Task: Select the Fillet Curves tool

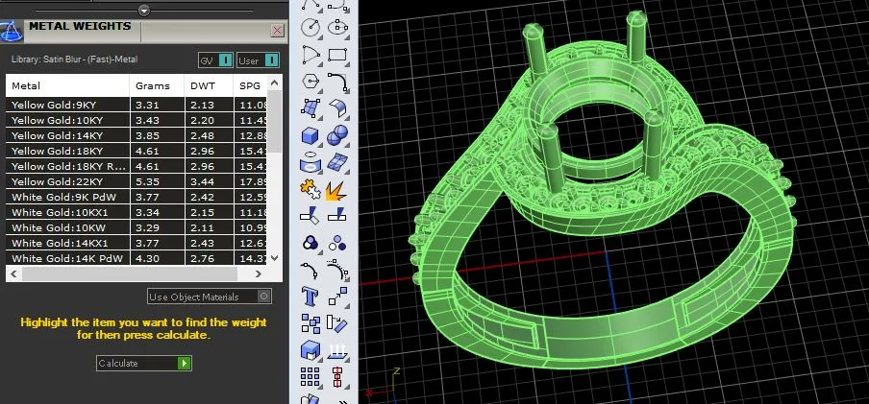Action: 338,82
